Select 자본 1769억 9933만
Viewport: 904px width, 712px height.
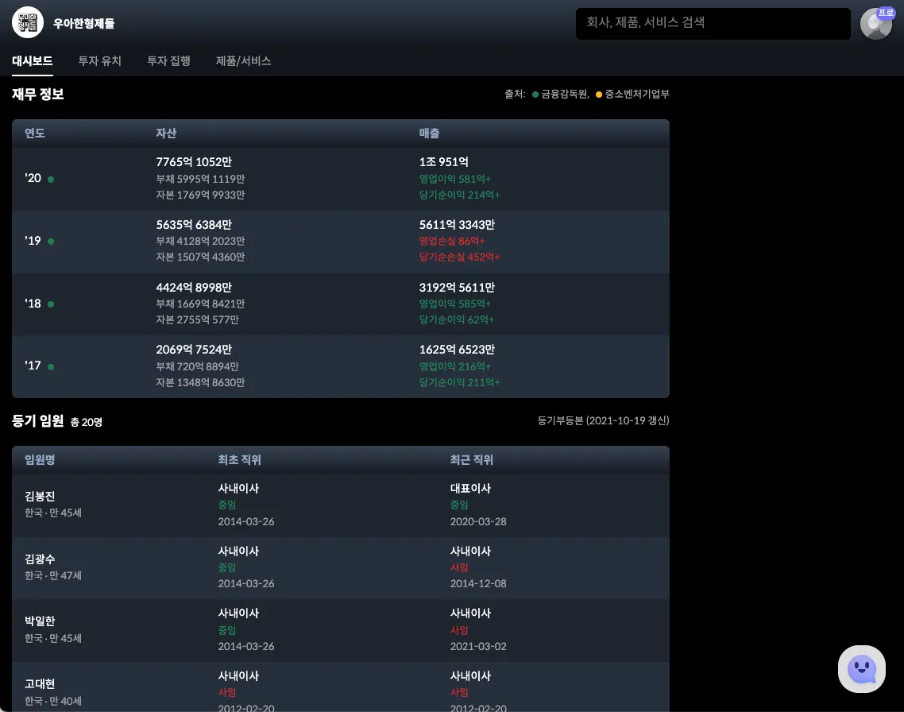[200, 195]
